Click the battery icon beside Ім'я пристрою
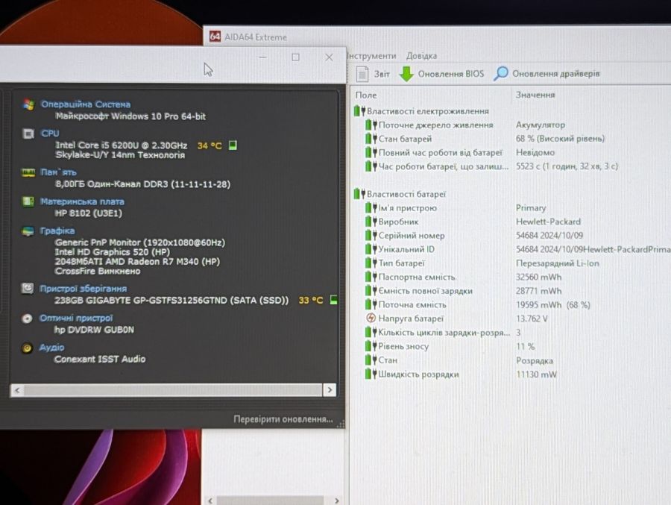The image size is (671, 505). point(371,207)
